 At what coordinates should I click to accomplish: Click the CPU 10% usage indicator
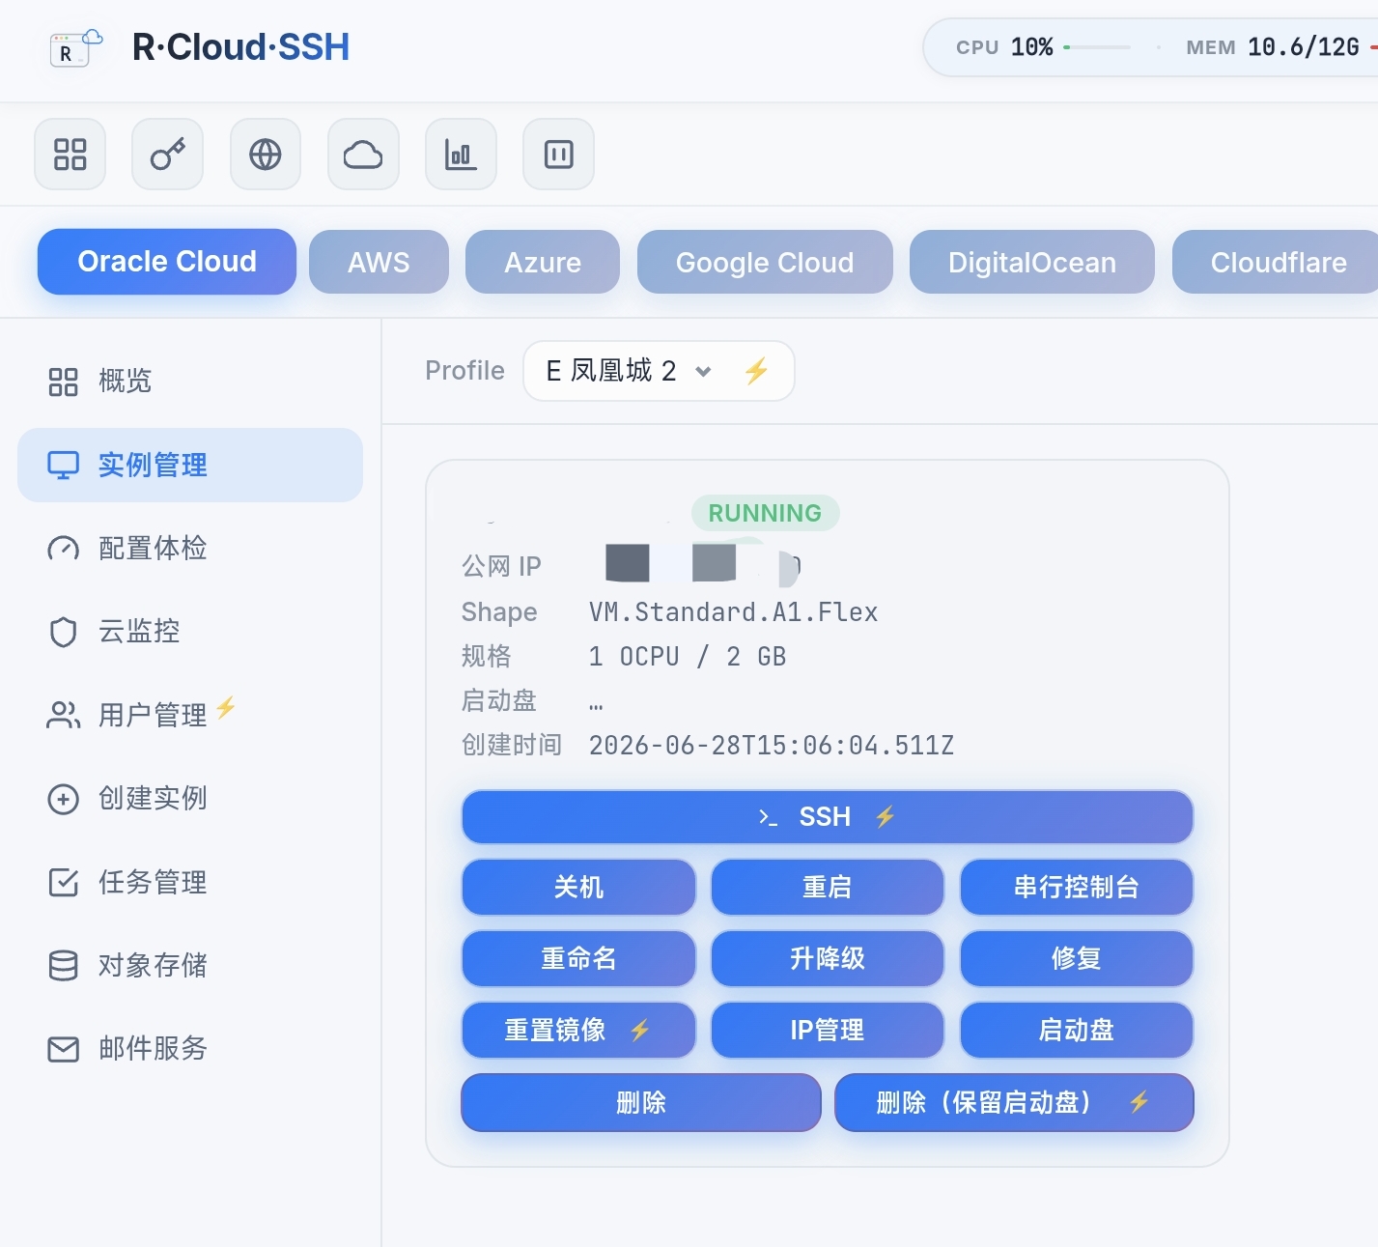click(x=1043, y=47)
